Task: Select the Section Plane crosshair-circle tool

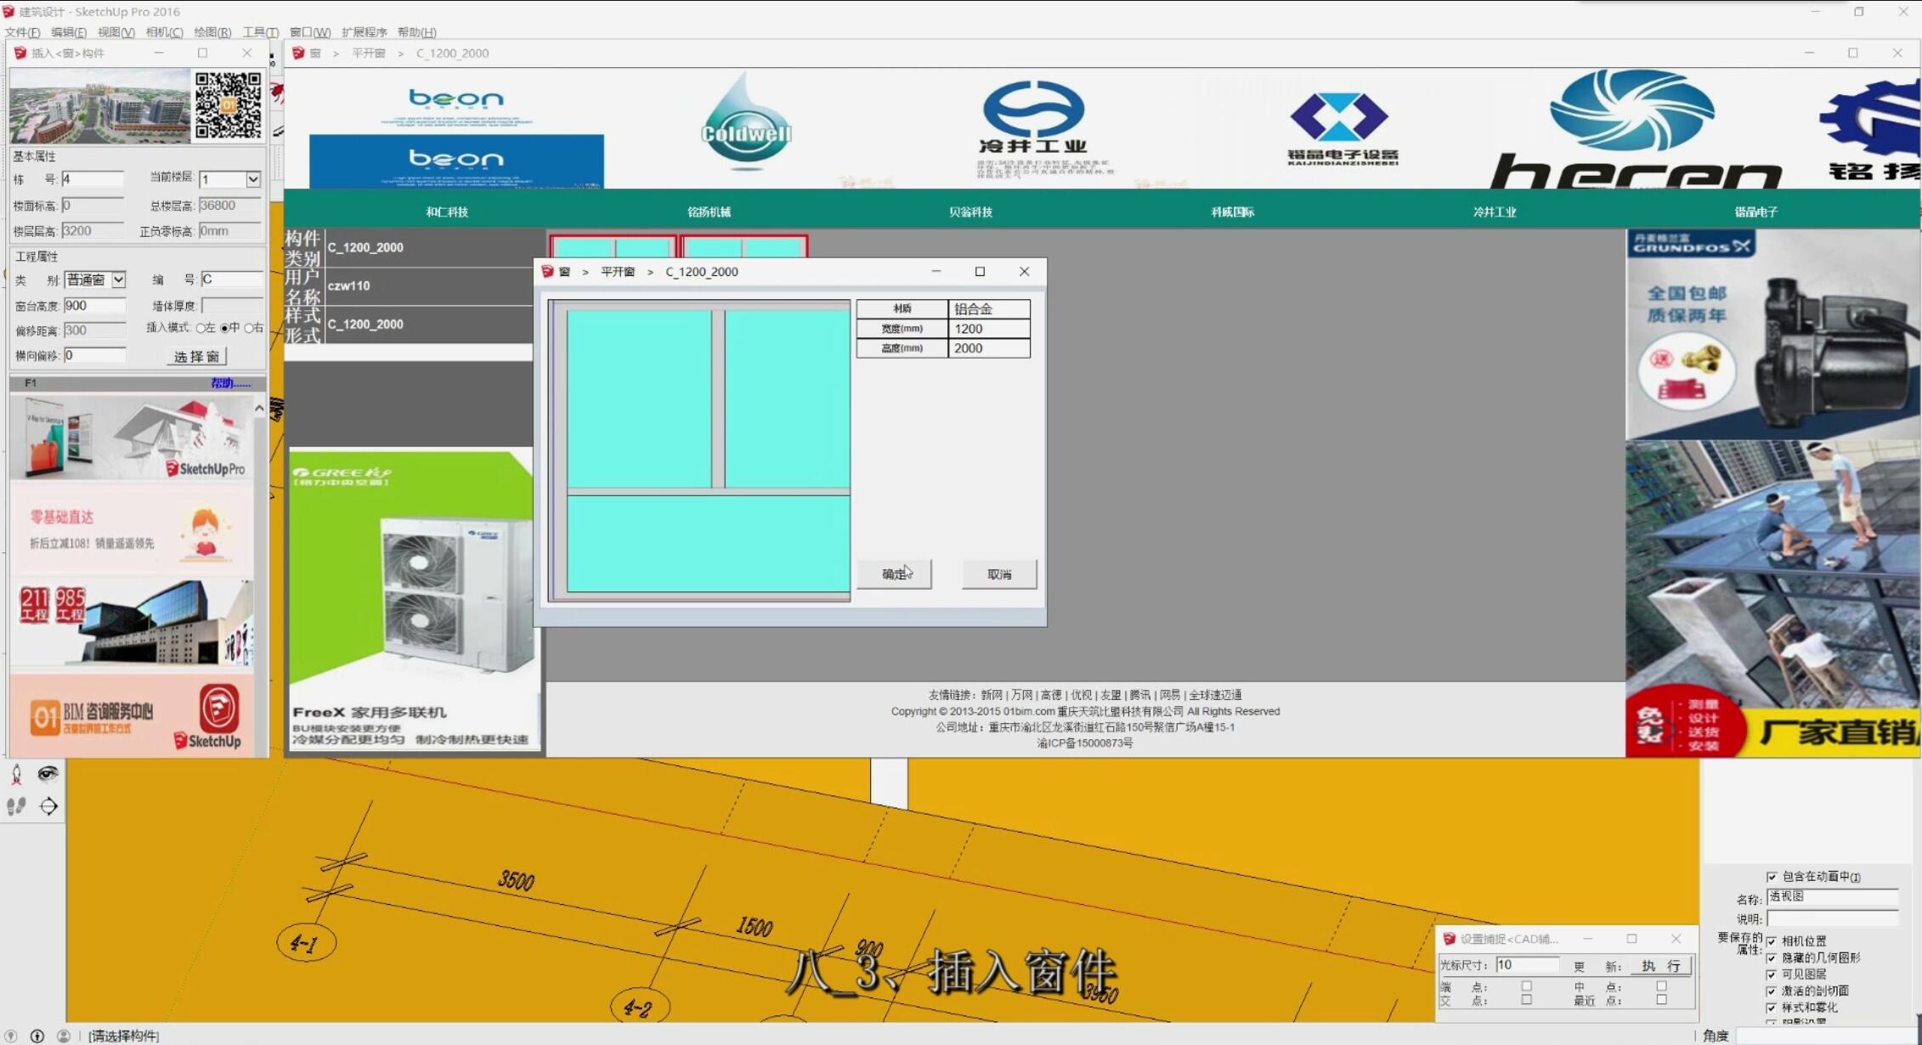Action: 48,806
